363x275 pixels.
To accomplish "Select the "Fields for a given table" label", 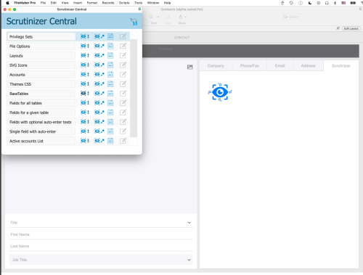I will 29,112.
